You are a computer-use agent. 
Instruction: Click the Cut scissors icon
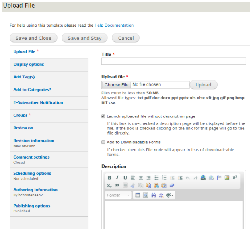coord(133,186)
